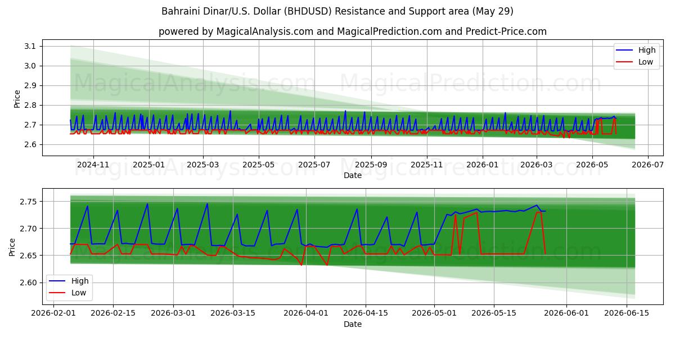Click the lower x-axis tick '2026-06-01'
Viewport: 675px width, 337px height.
(567, 313)
